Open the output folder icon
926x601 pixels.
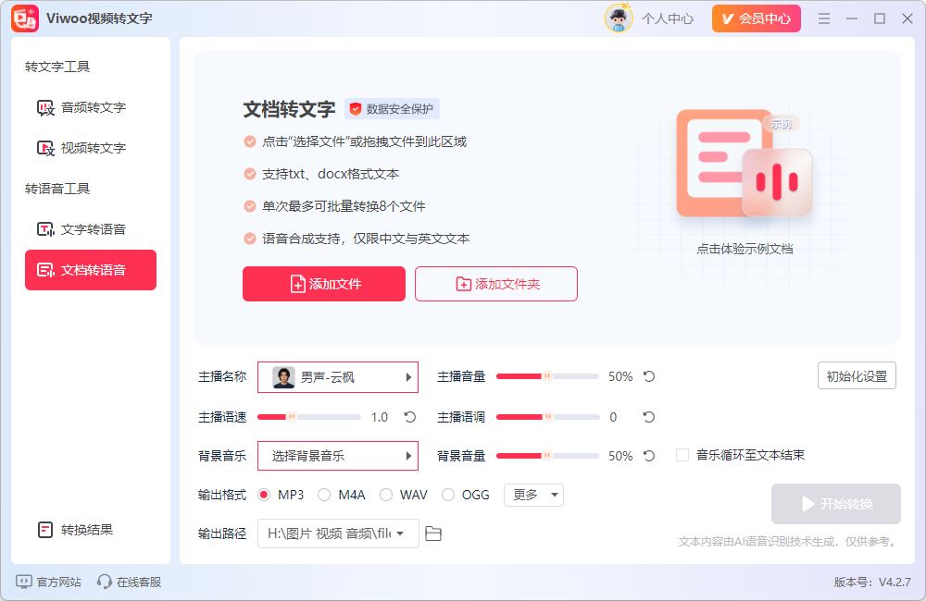[x=433, y=534]
